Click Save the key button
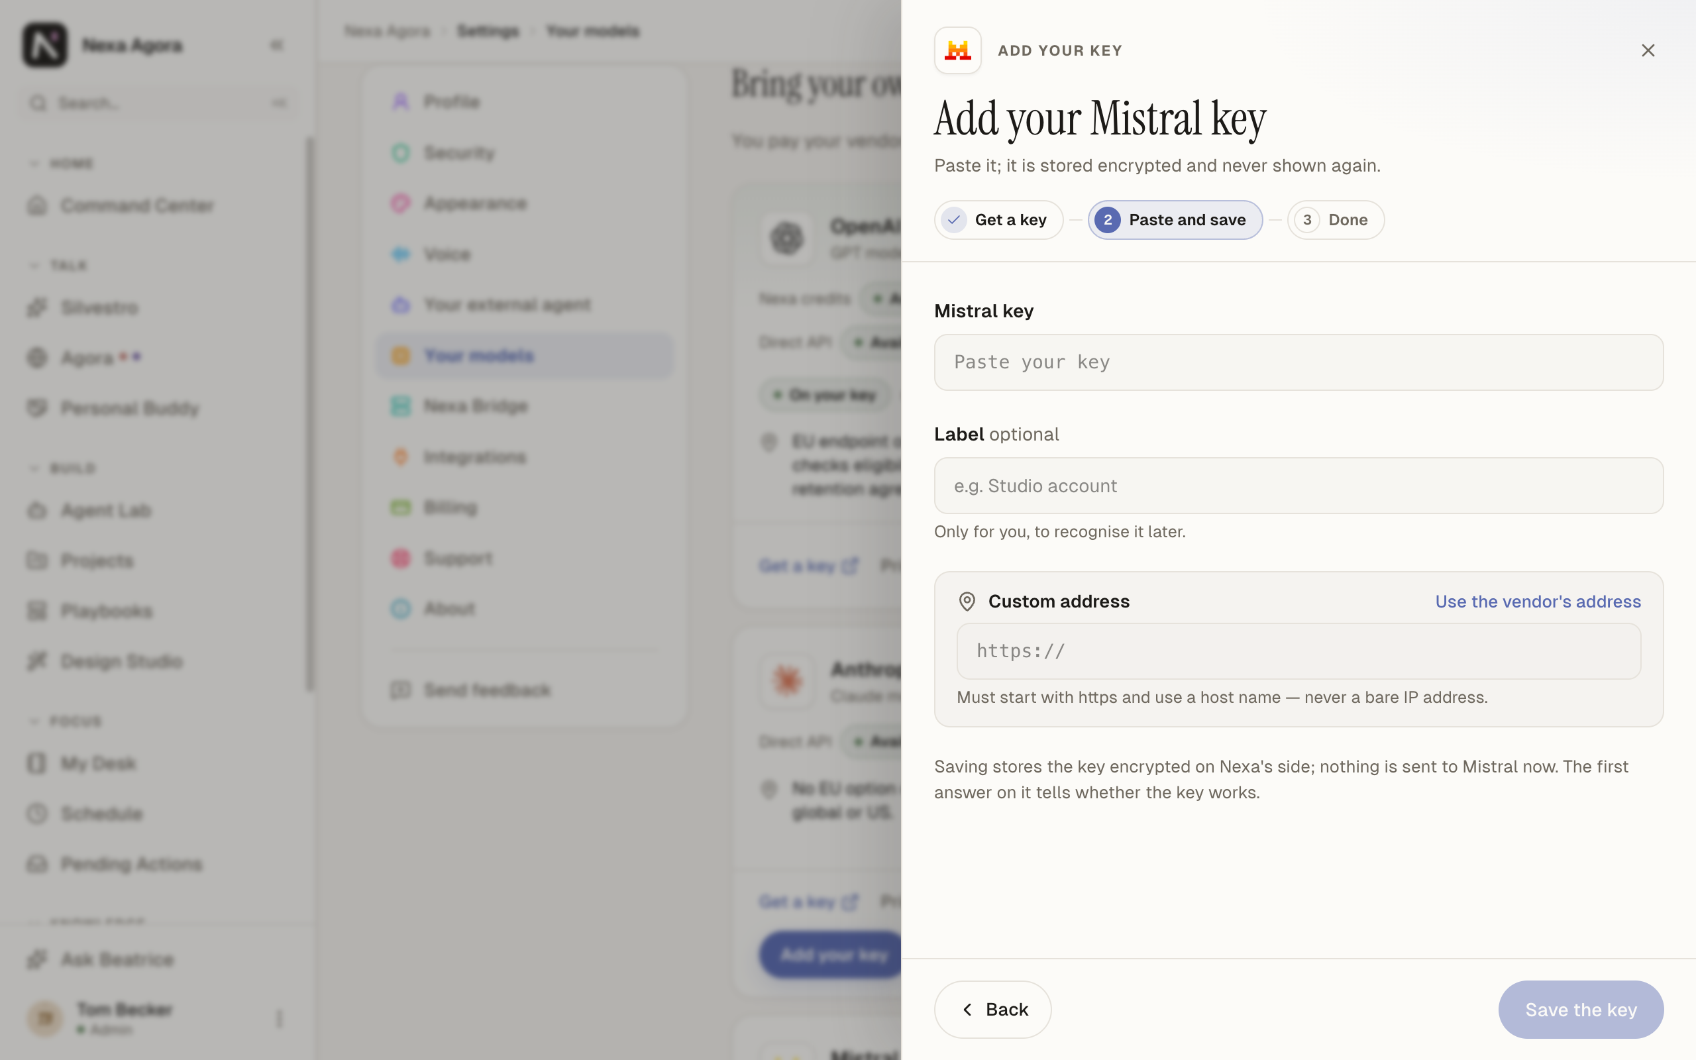This screenshot has width=1696, height=1060. 1580,1010
